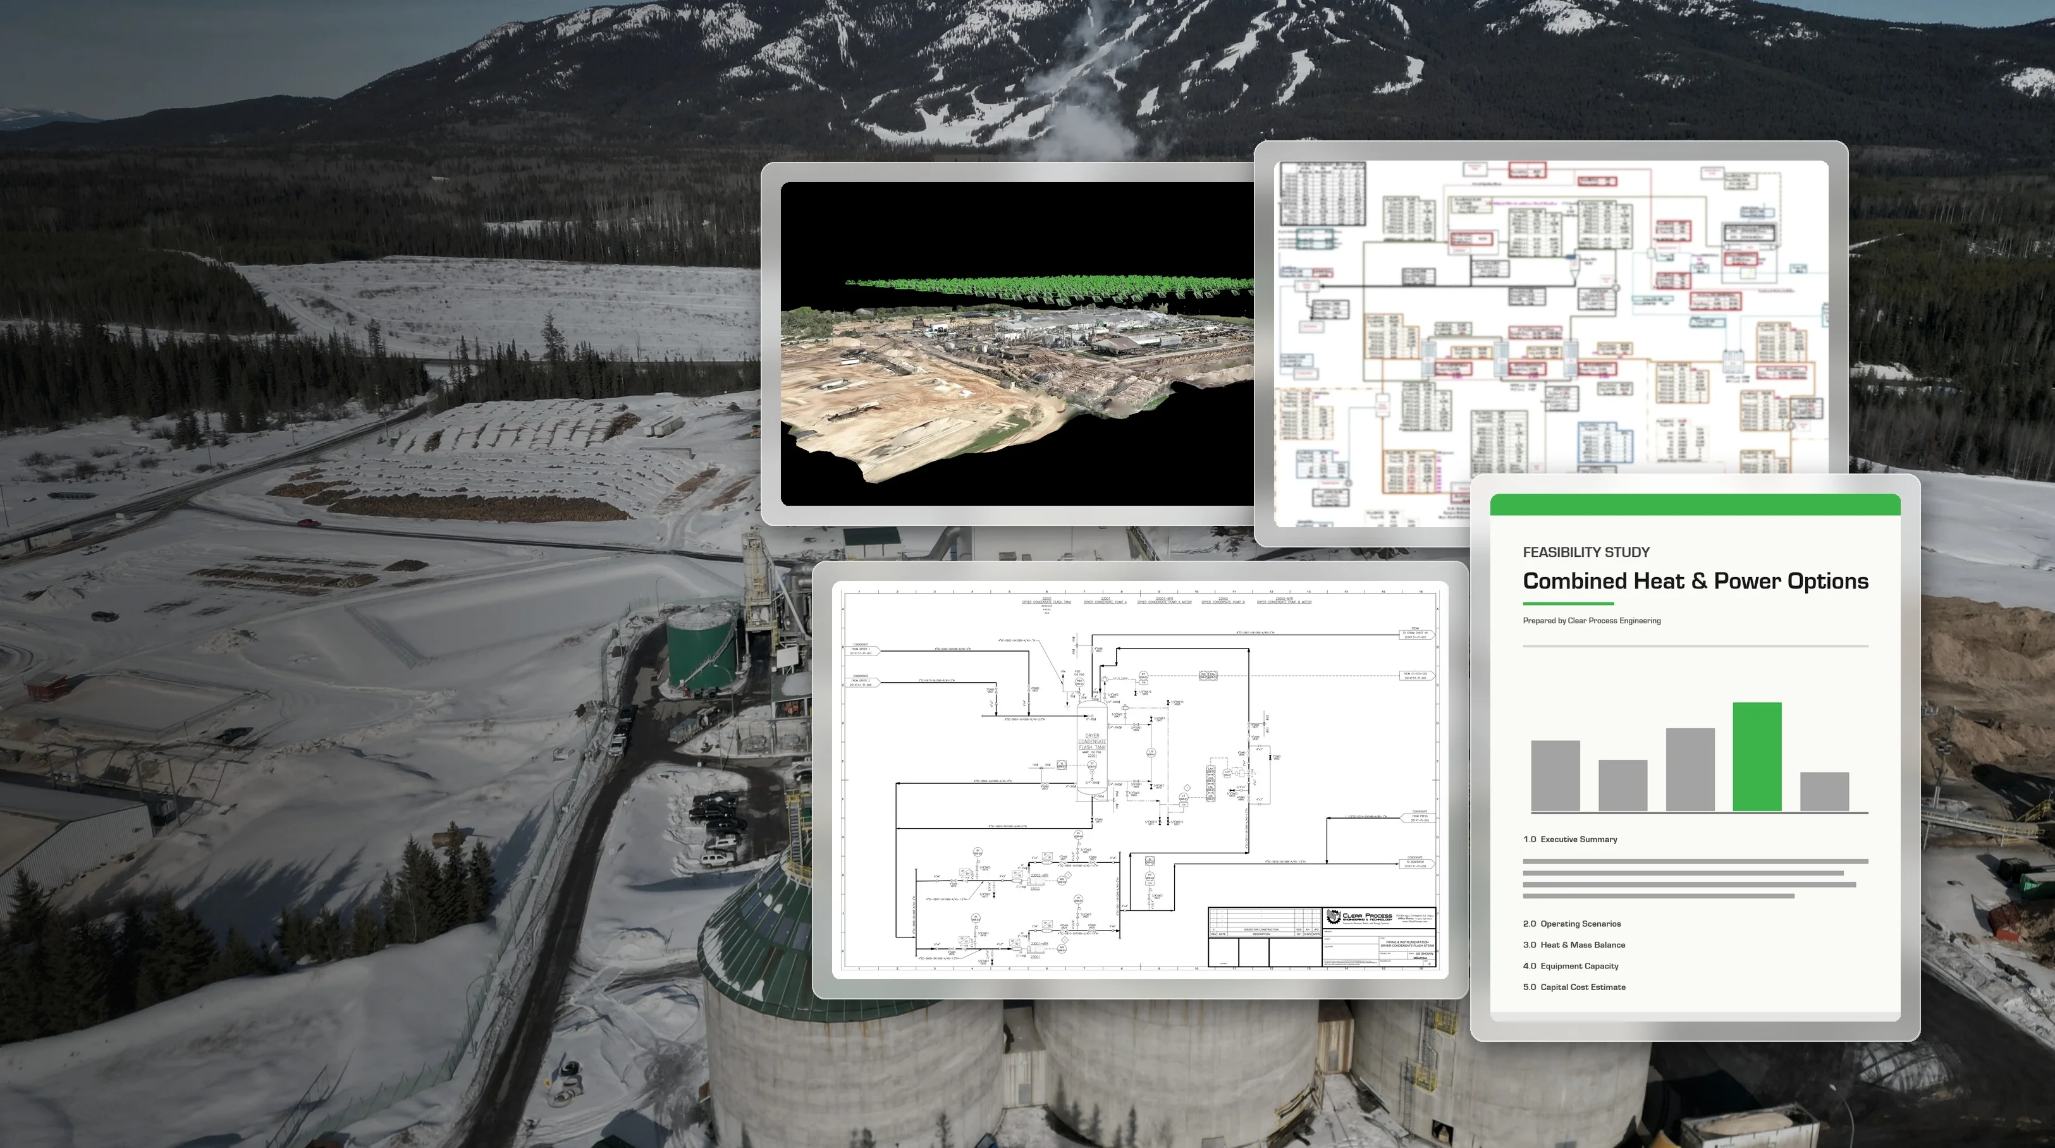This screenshot has width=2055, height=1148.
Task: Open section "1.0 Executive Summary"
Action: (1570, 840)
